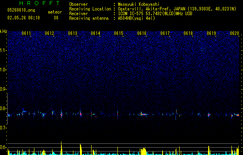This screenshot has height=155, width=243.
Task: Click the kHz axis unit label
Action: coord(3,31)
